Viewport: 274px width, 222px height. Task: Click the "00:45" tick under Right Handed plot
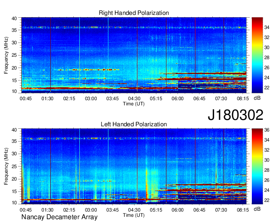point(26,99)
